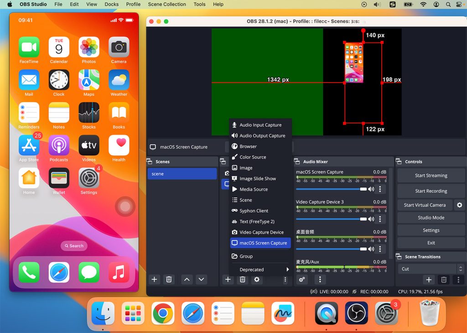Remove selected source with trash icon
The image size is (467, 333).
pos(243,279)
